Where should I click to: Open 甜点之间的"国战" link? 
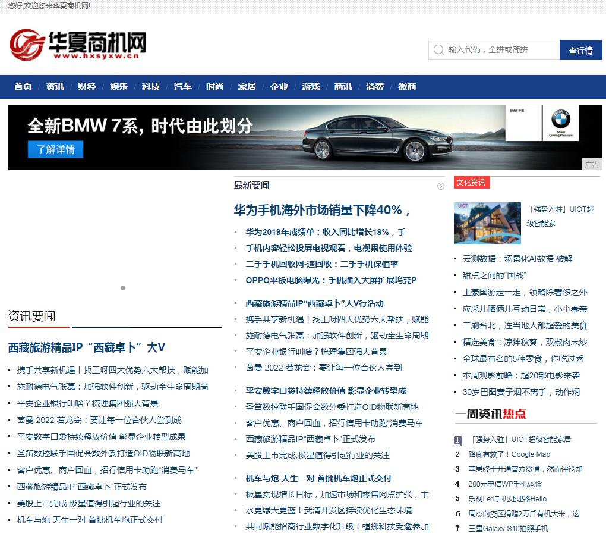[x=494, y=275]
